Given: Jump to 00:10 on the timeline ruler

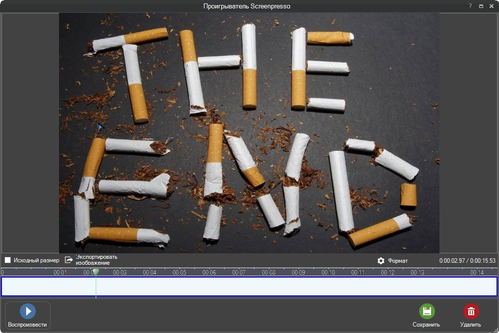Looking at the screenshot, I should (328, 272).
